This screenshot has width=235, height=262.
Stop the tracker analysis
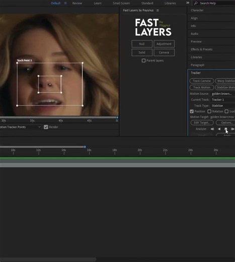pos(226,129)
